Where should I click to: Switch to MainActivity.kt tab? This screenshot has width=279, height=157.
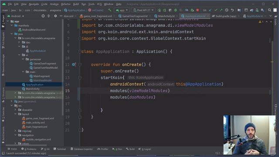click(166, 16)
